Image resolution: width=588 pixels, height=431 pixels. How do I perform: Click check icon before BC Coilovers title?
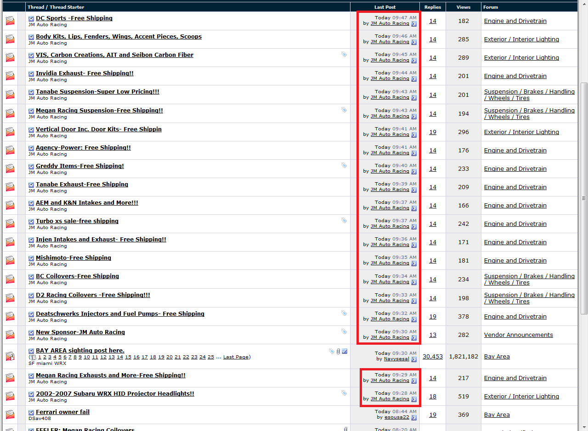point(31,276)
